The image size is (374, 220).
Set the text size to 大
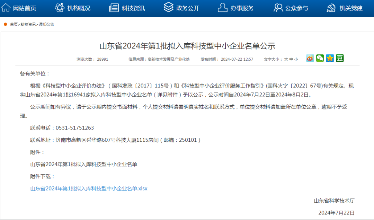point(286,59)
